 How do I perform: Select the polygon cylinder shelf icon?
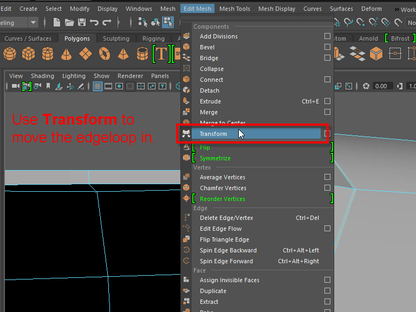coord(47,54)
